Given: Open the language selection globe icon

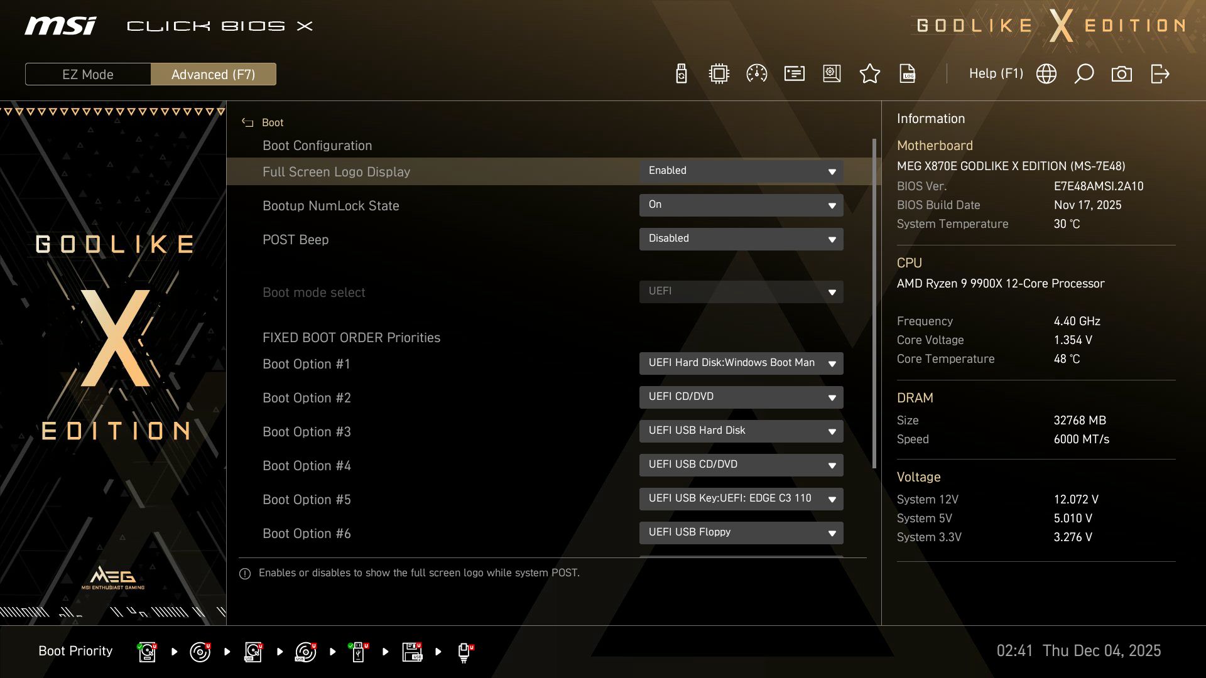Looking at the screenshot, I should pyautogui.click(x=1046, y=73).
